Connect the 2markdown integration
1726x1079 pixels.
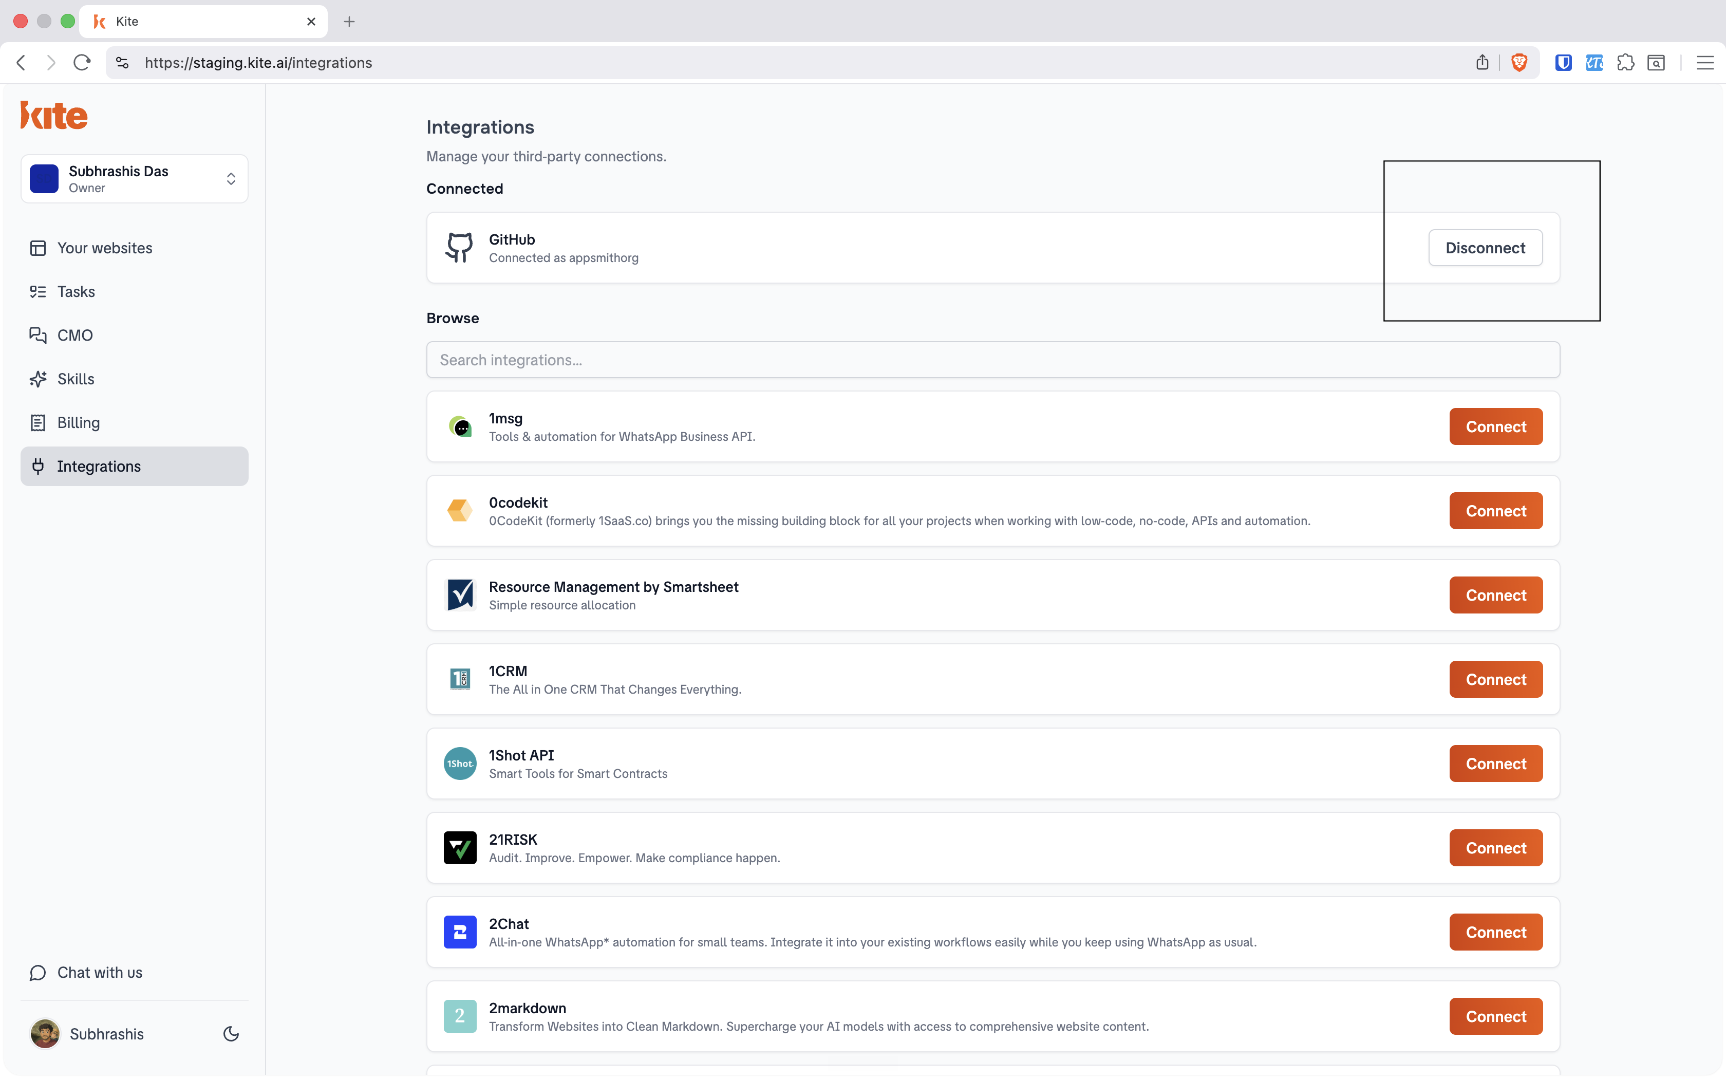click(1496, 1016)
